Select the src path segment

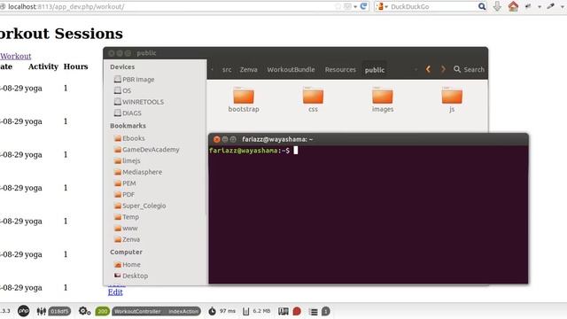227,69
